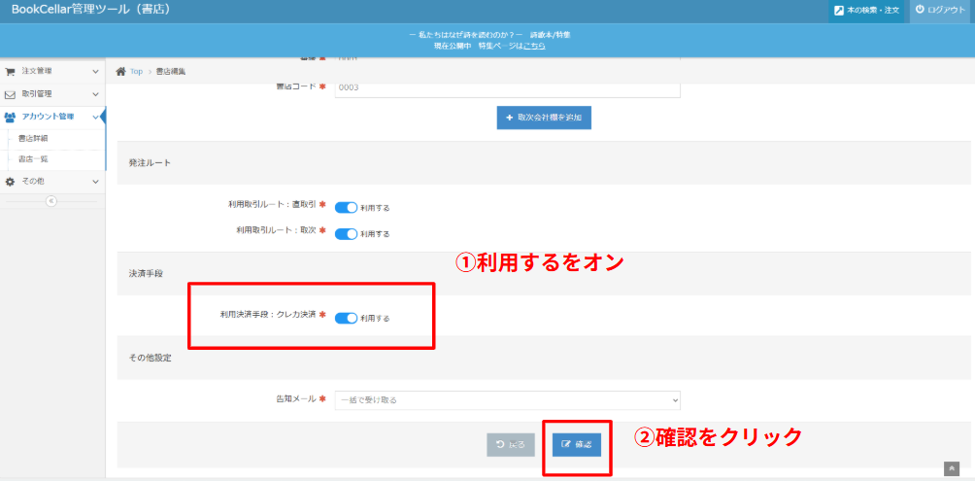Click the users icon for アカウント管理

(x=10, y=117)
